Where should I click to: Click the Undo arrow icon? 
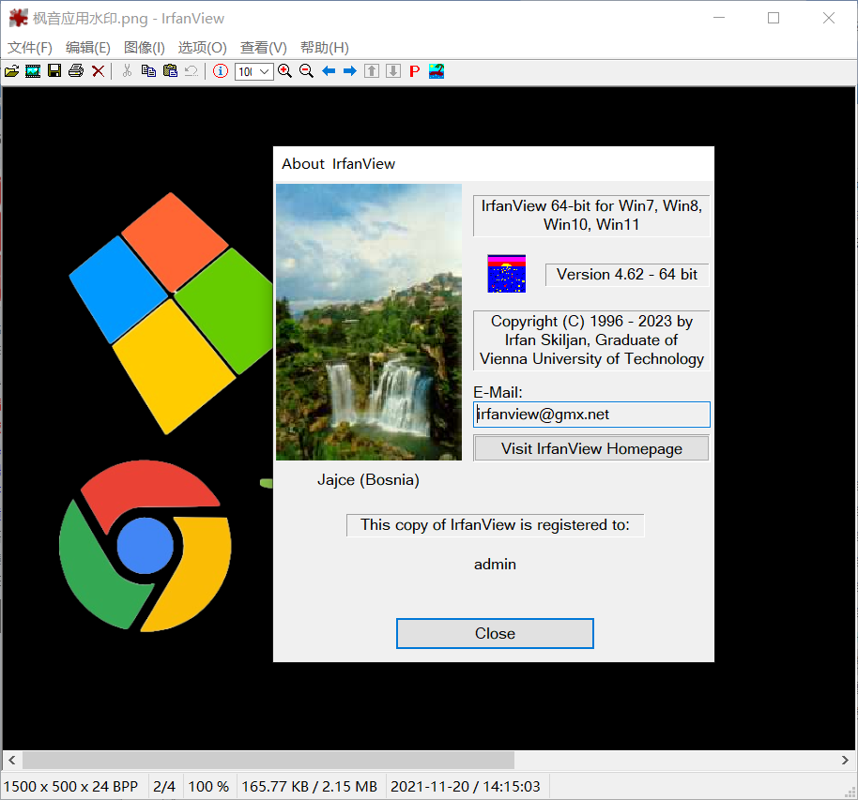point(192,71)
